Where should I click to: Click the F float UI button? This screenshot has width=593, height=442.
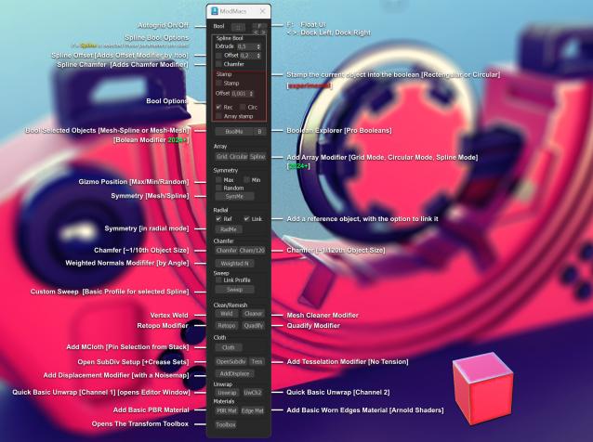(259, 26)
